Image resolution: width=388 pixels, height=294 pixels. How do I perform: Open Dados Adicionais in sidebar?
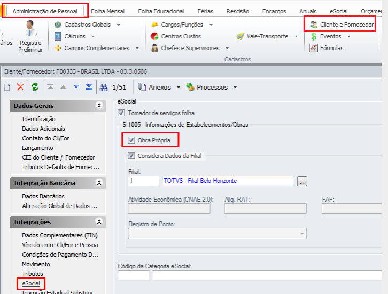43,129
